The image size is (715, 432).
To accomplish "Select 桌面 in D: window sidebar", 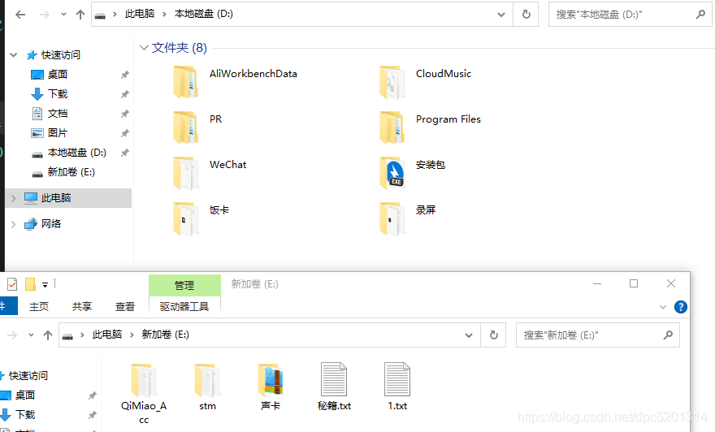I will [x=58, y=75].
